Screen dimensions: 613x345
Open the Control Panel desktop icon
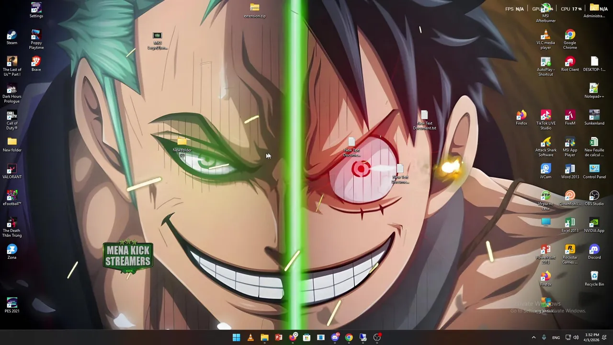coord(594,172)
